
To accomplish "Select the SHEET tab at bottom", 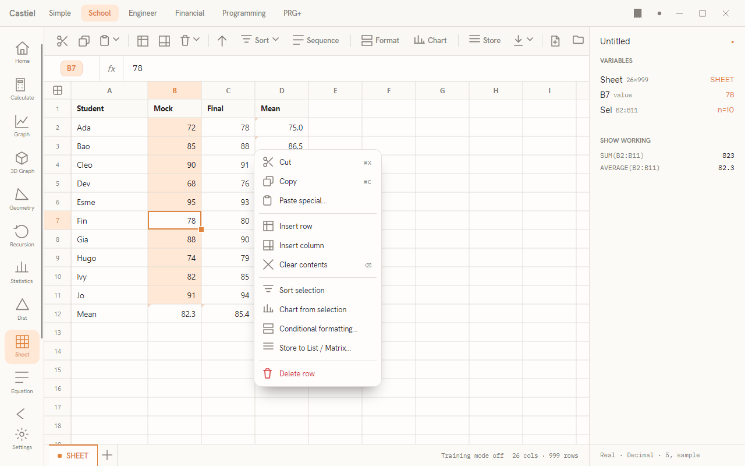I will (72, 455).
